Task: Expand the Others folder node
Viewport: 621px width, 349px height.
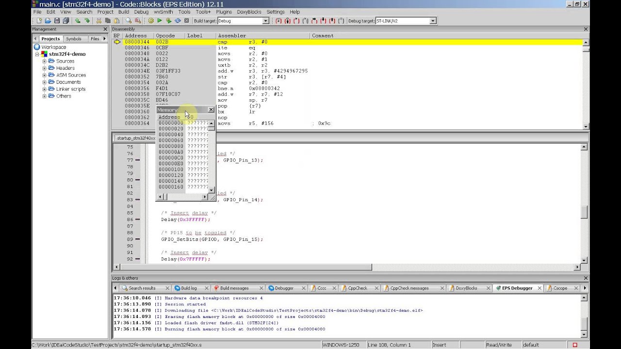Action: click(x=45, y=96)
